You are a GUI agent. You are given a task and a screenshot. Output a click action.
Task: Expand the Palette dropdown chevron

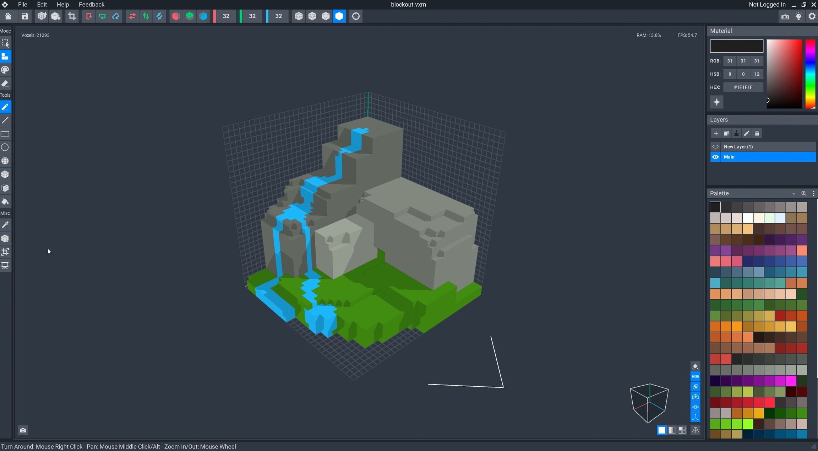coord(794,194)
